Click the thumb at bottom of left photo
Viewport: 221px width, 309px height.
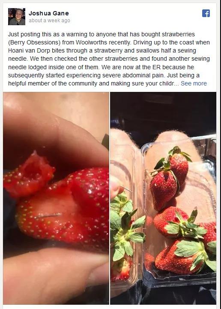point(55,276)
